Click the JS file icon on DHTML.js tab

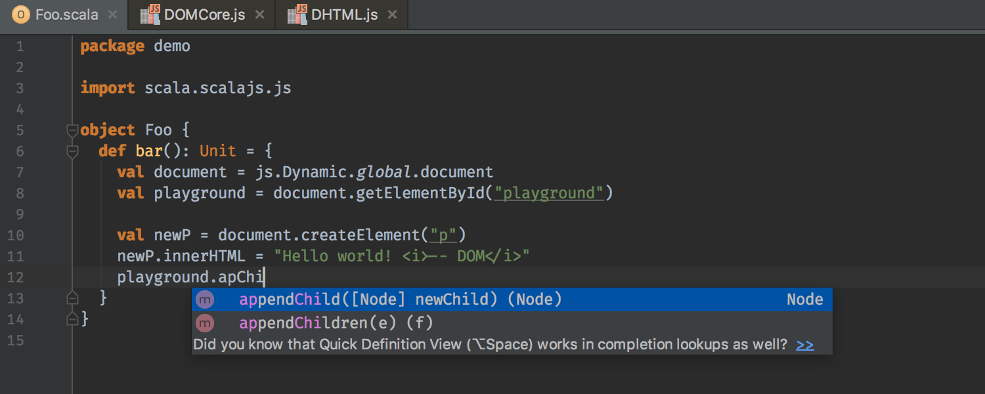point(298,14)
